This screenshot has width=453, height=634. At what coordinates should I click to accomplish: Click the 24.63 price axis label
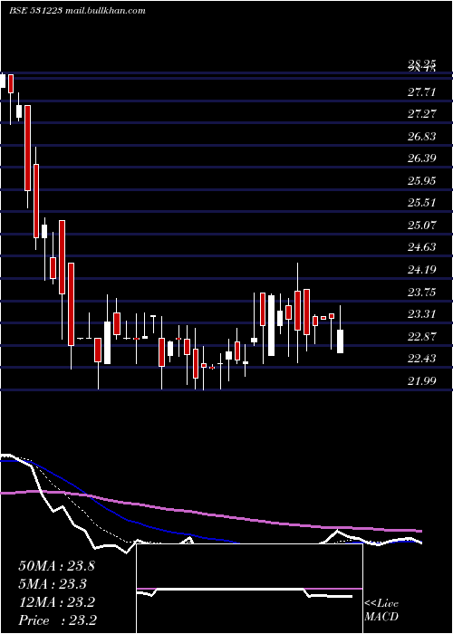(421, 247)
